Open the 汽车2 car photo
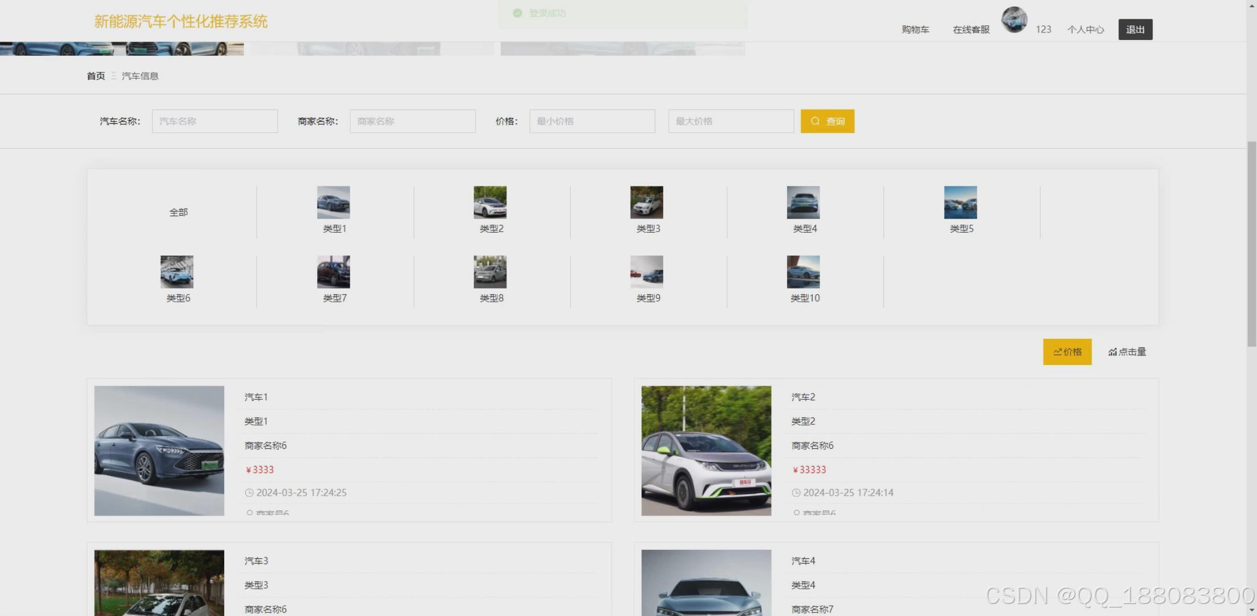Screen dimensions: 1257x616 [706, 451]
